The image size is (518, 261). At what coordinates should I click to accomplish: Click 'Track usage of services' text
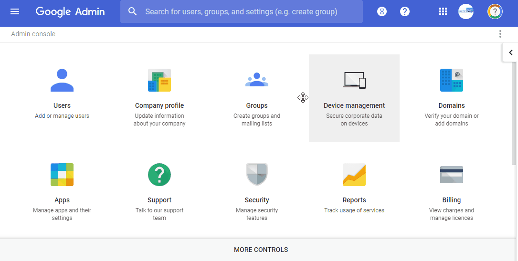[354, 210]
